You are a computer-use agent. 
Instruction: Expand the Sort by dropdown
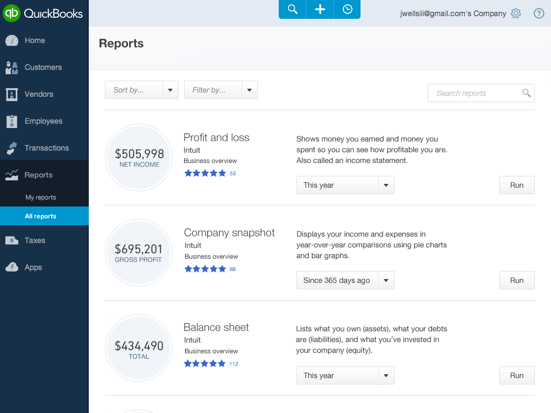142,90
